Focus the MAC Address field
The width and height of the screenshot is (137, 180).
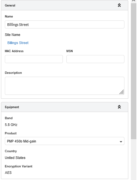pos(34,59)
